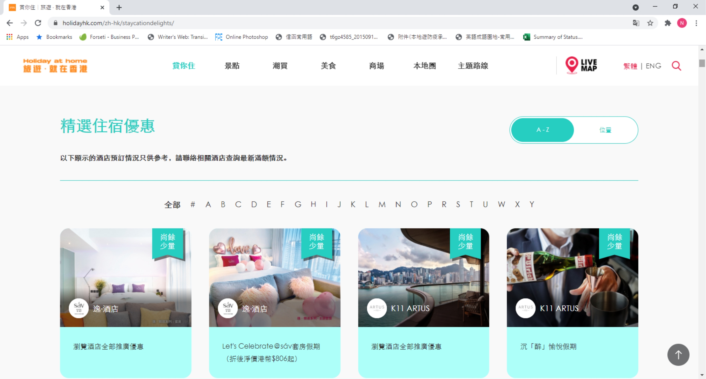This screenshot has width=706, height=379.
Task: Switch sorting toggle to 位置
Action: (605, 130)
